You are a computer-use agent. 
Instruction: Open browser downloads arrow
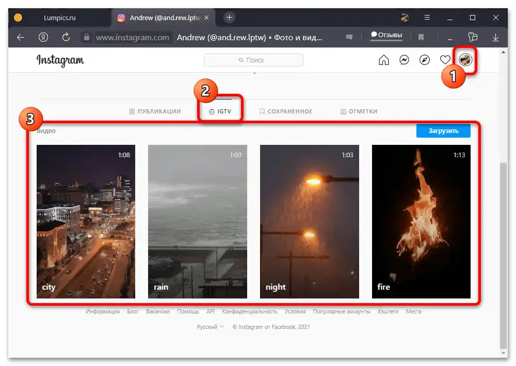[495, 37]
